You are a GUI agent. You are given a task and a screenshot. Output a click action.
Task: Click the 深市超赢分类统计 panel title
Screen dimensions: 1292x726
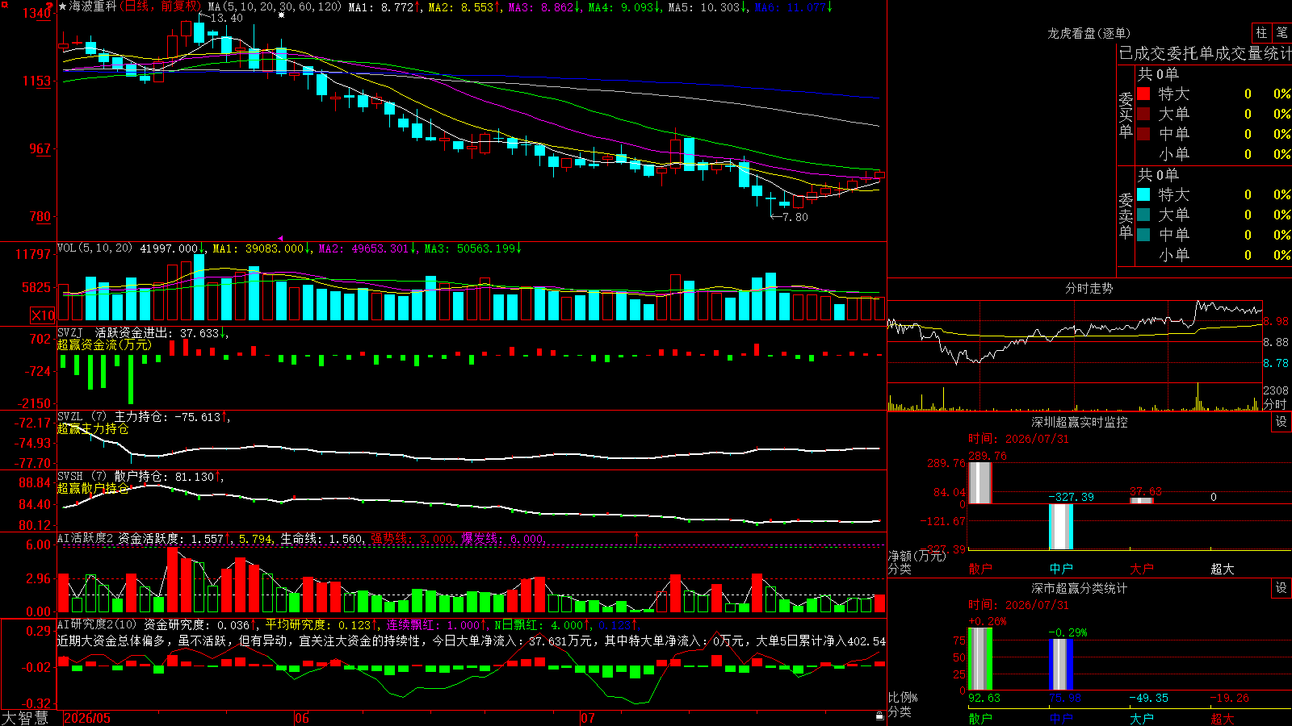(x=1080, y=588)
